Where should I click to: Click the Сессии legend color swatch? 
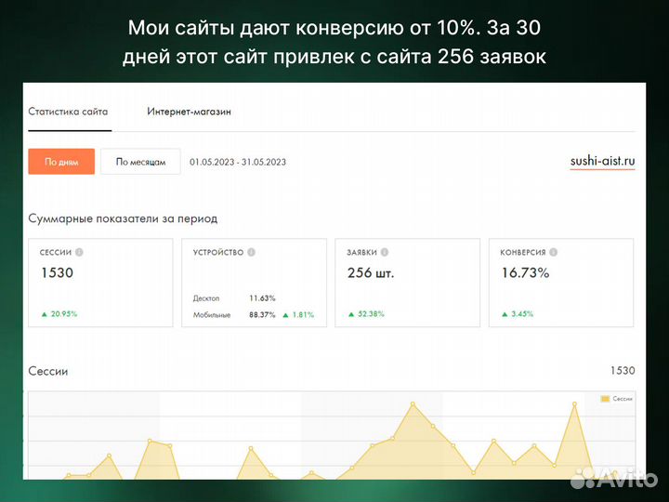tap(605, 398)
